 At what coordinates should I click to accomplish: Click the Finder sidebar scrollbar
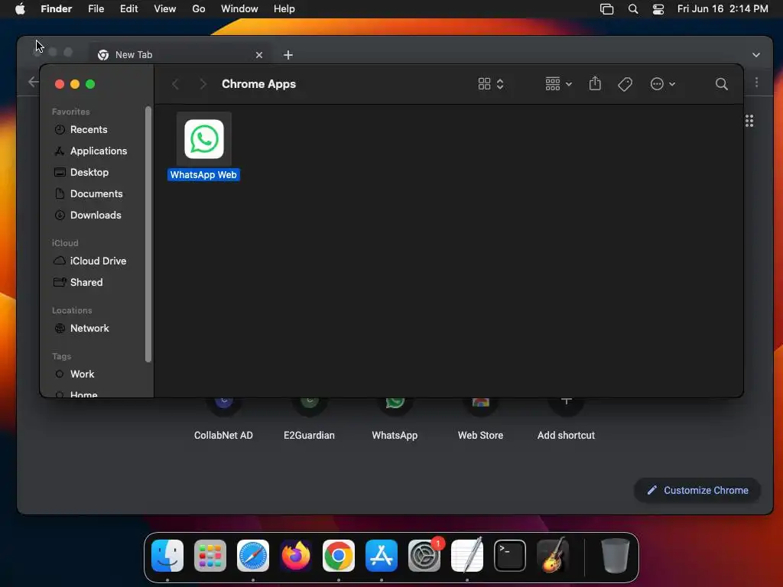[x=148, y=234]
